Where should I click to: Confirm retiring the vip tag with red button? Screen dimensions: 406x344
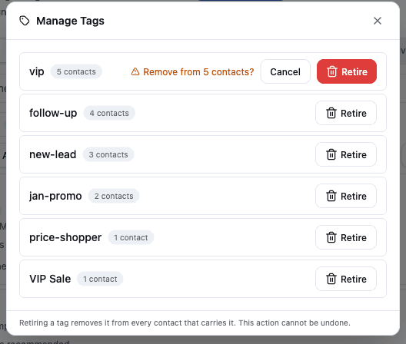click(x=347, y=71)
